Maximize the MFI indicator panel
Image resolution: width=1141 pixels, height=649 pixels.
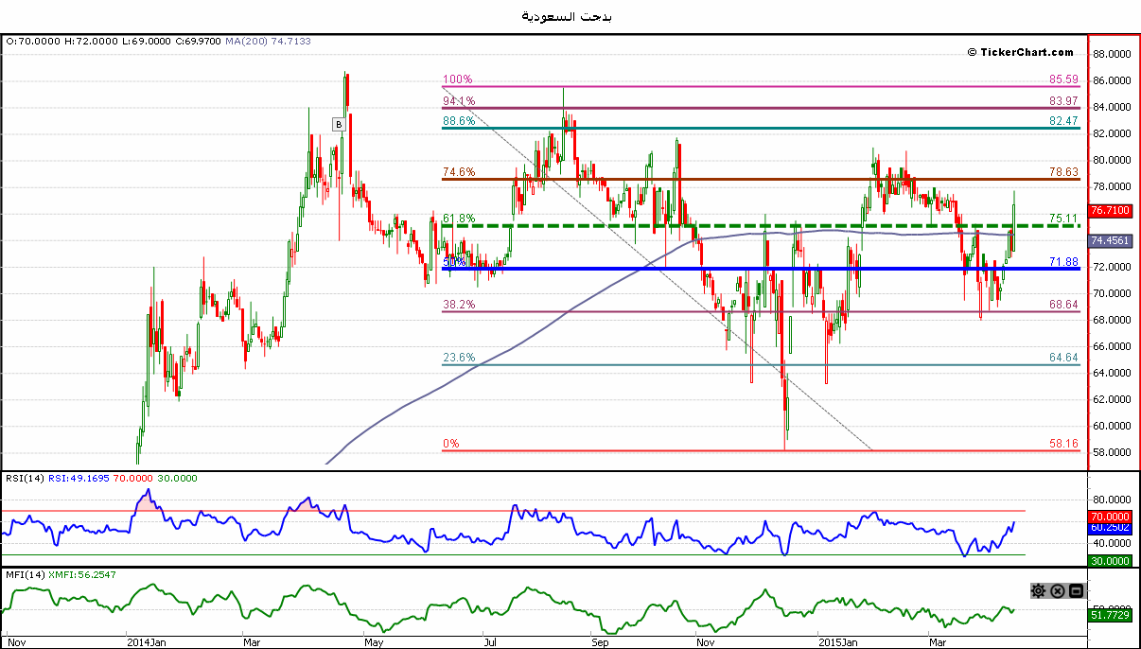1076,591
